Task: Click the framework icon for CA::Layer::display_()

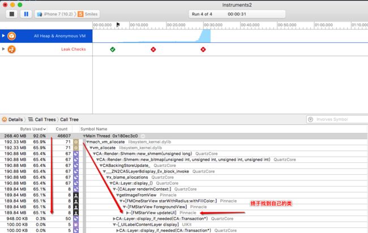Action: pos(76,183)
